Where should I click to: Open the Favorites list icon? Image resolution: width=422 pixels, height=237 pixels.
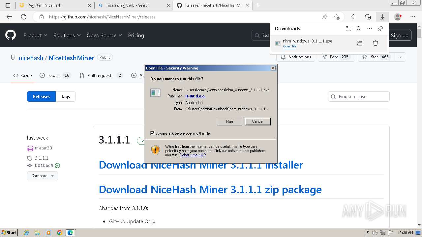click(x=353, y=17)
